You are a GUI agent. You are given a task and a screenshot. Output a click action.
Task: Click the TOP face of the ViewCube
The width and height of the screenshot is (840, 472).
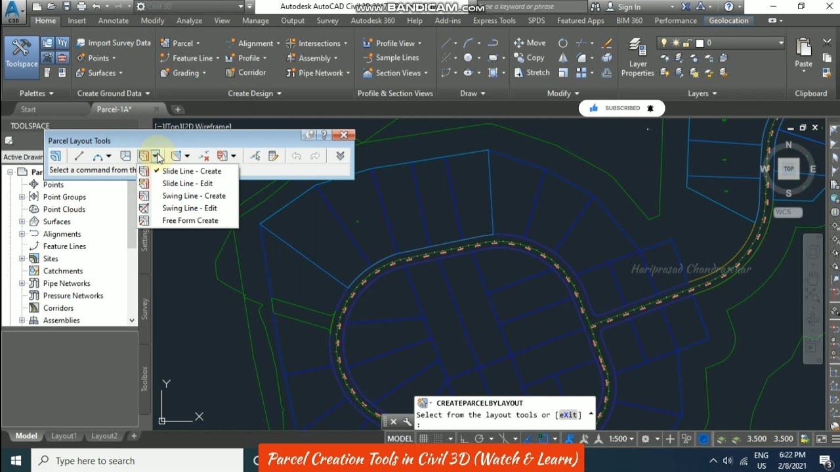click(x=789, y=168)
